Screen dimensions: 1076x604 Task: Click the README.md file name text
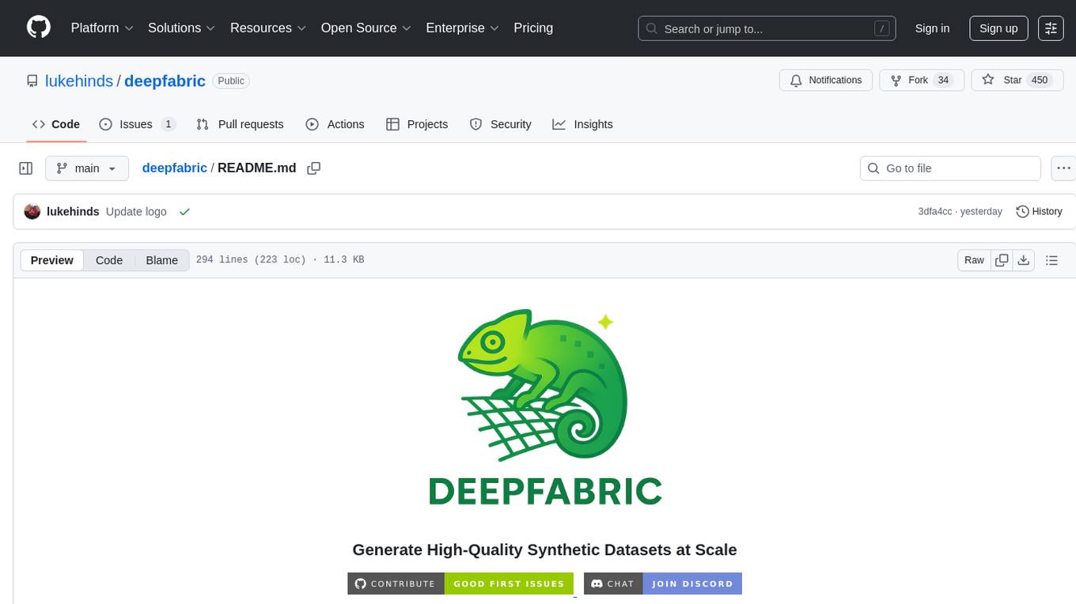[256, 168]
